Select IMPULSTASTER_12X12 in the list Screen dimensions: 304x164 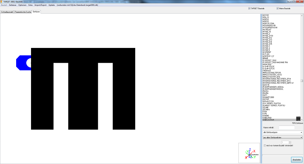(272, 75)
